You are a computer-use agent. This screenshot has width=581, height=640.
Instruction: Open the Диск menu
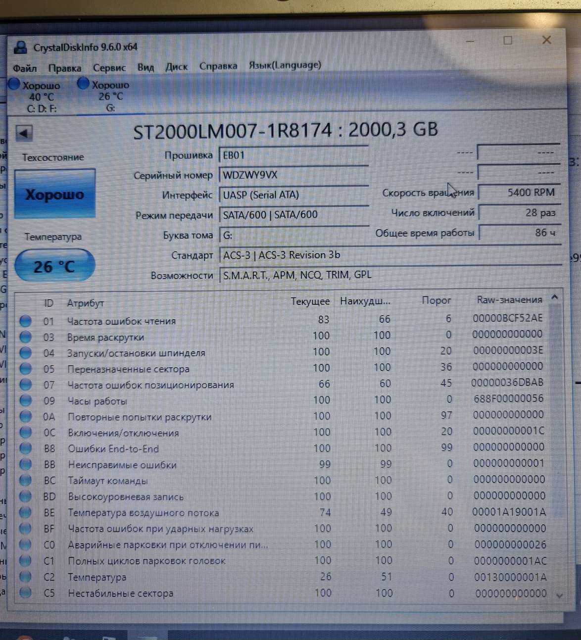coord(176,66)
